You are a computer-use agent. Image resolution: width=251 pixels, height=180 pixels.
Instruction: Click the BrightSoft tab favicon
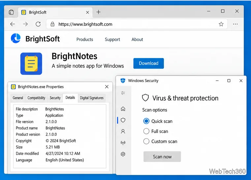point(24,12)
